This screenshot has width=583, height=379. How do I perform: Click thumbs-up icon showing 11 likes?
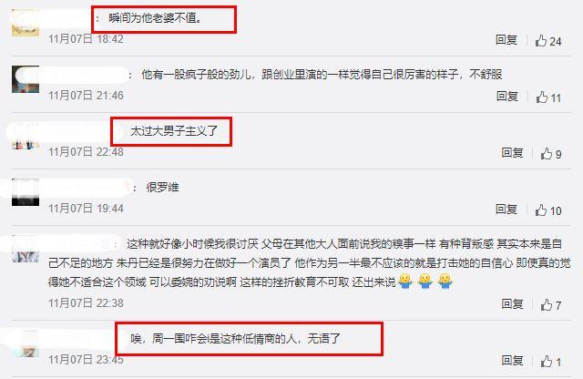(x=548, y=97)
